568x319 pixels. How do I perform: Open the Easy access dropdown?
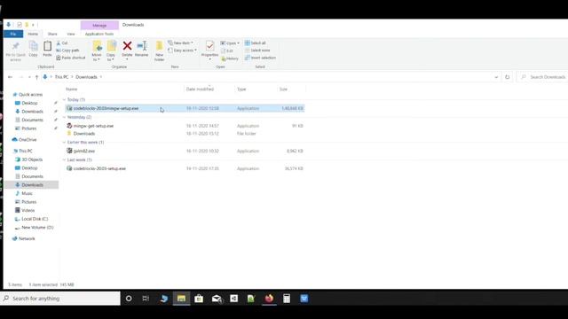pyautogui.click(x=183, y=51)
